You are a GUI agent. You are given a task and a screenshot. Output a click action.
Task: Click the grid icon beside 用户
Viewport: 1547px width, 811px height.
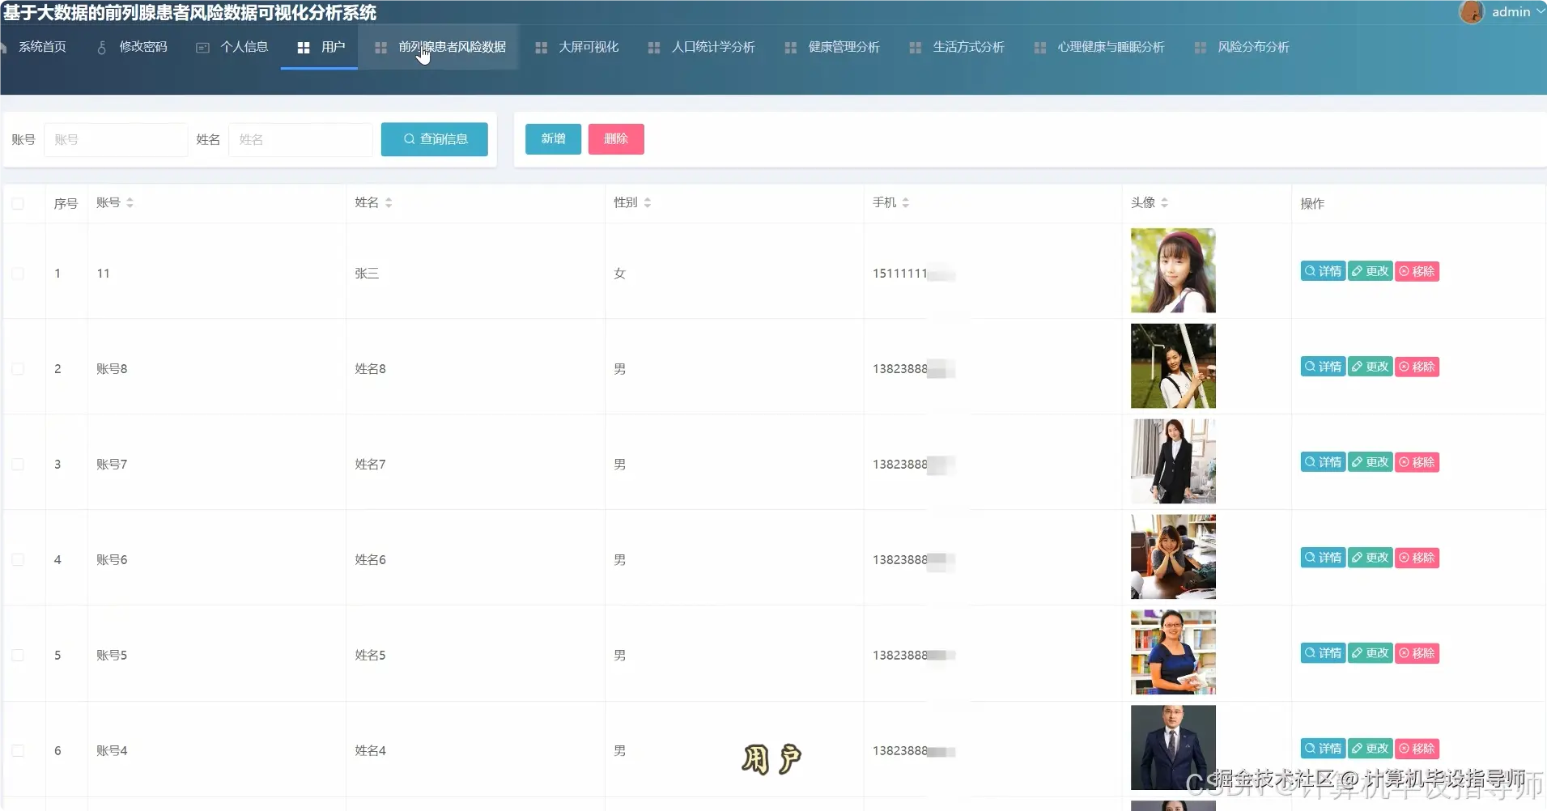click(304, 48)
